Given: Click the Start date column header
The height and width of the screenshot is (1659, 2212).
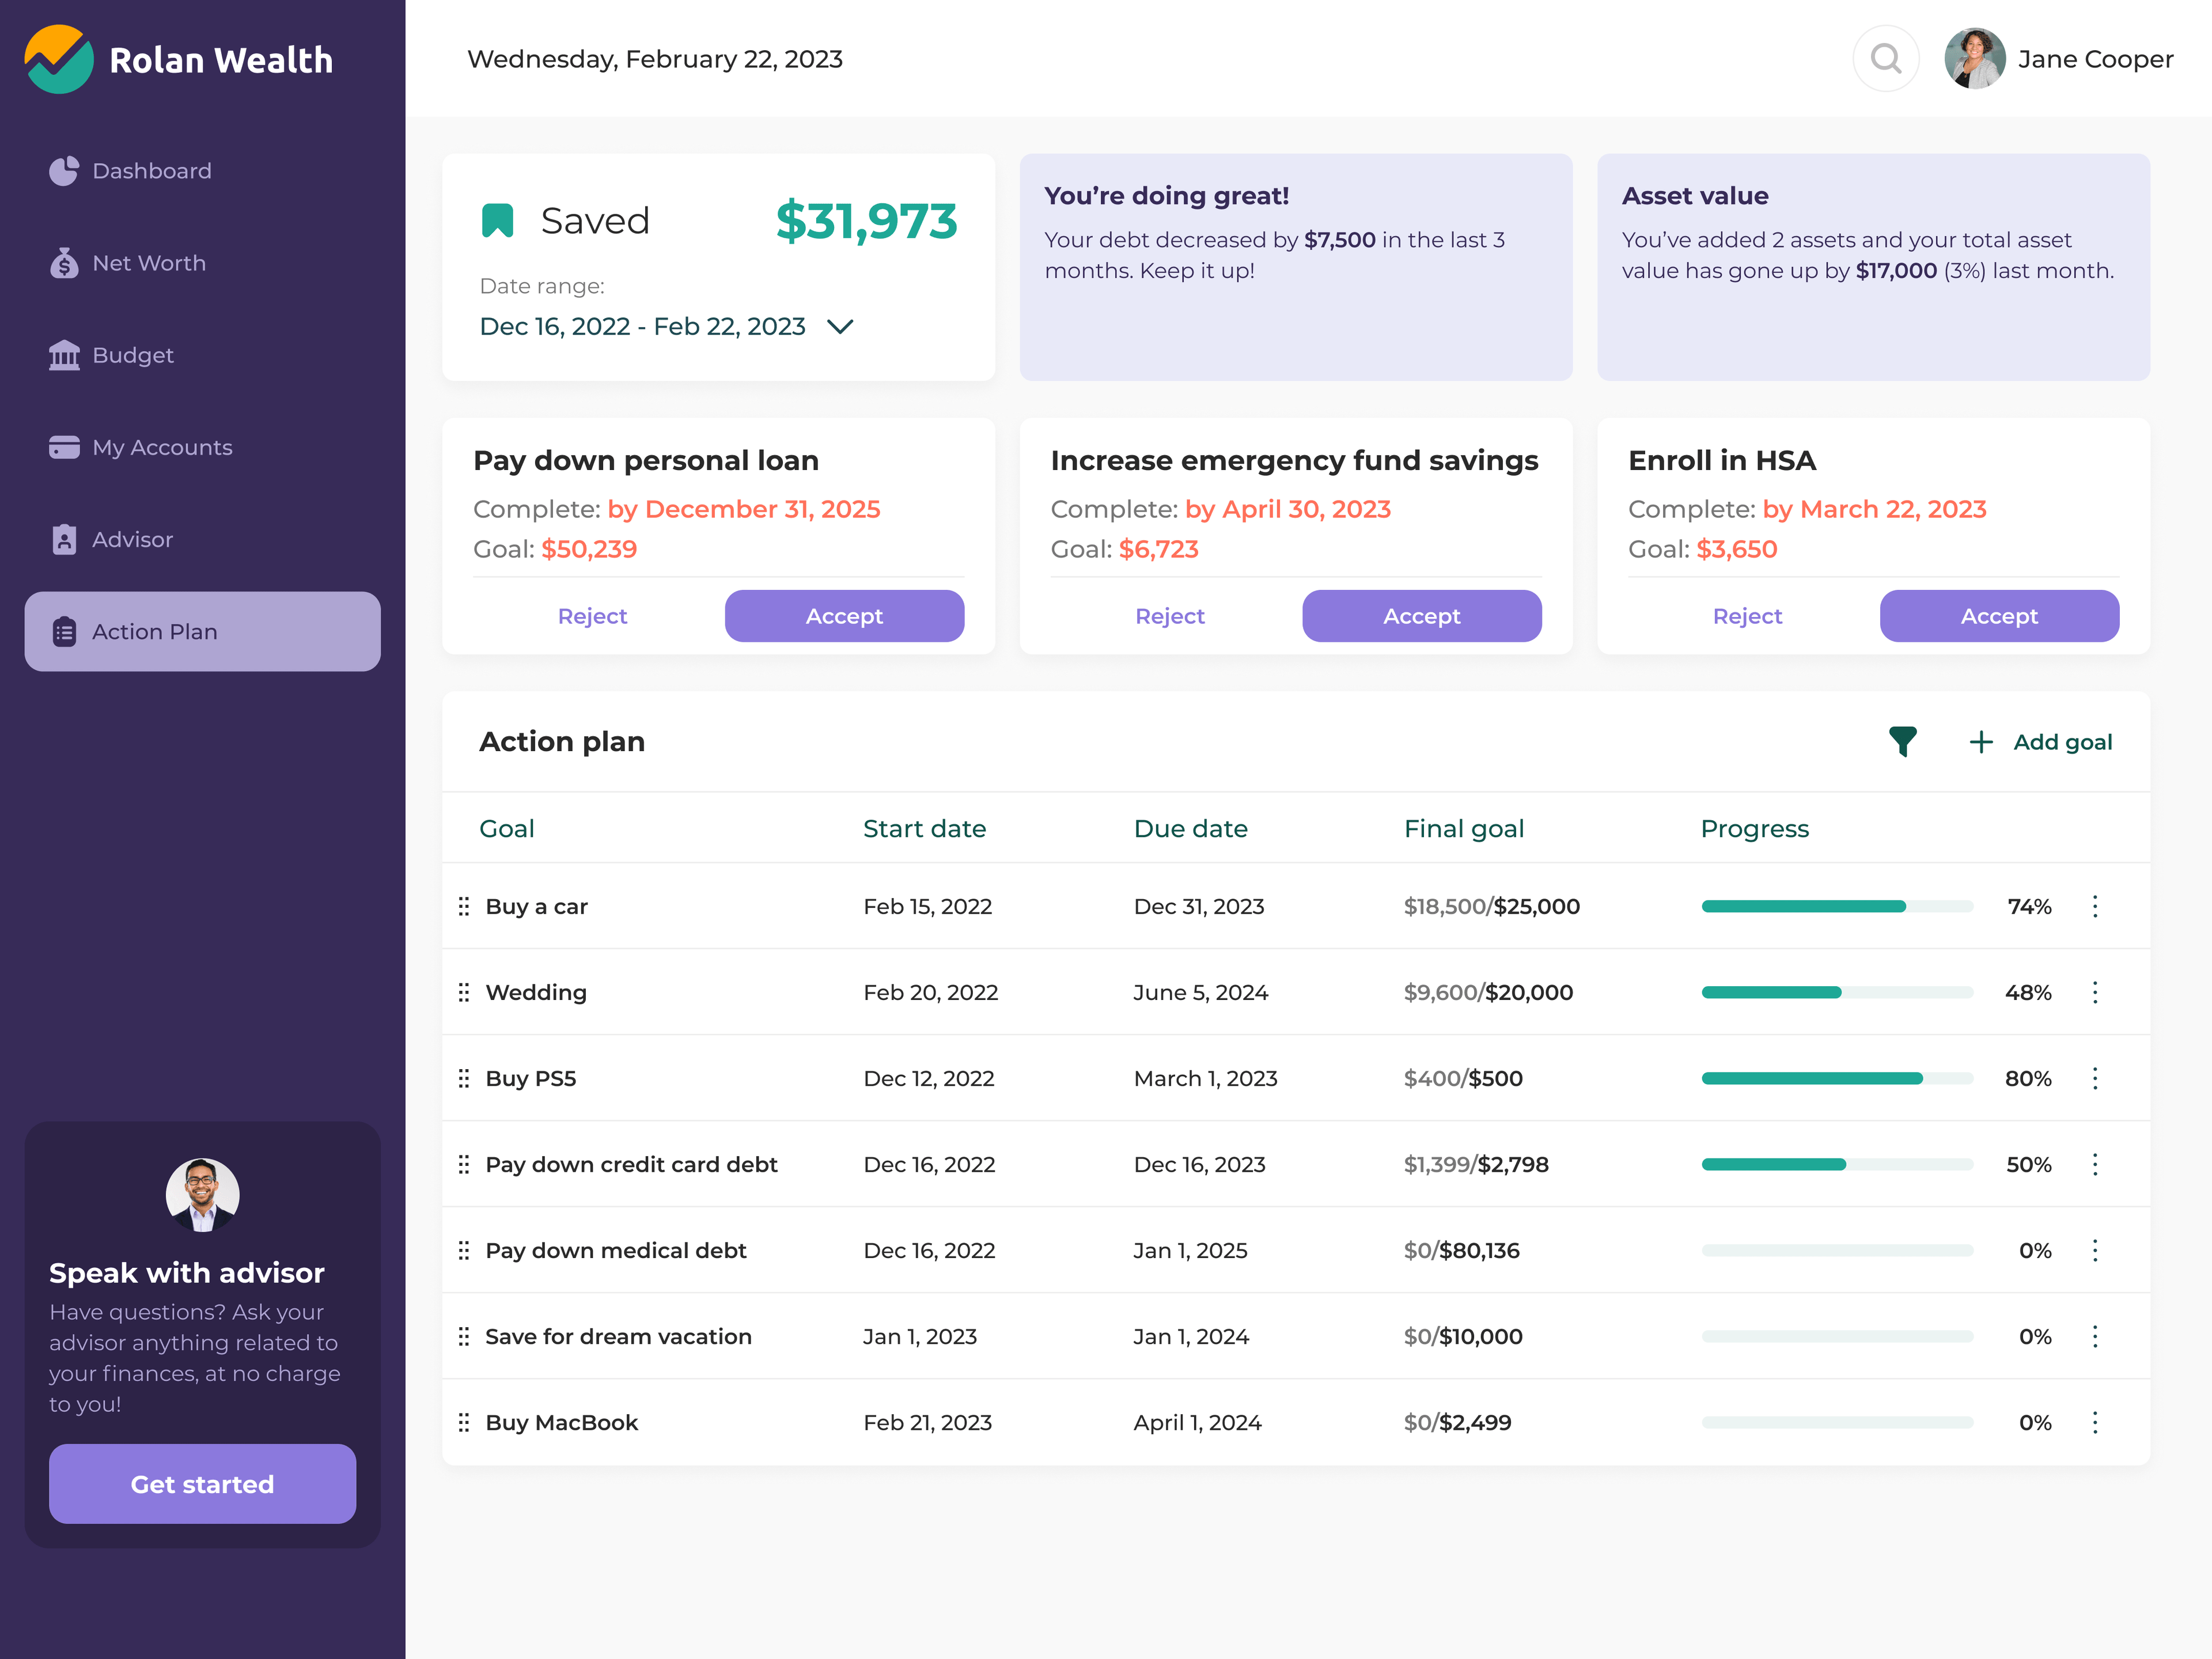Looking at the screenshot, I should click(924, 828).
